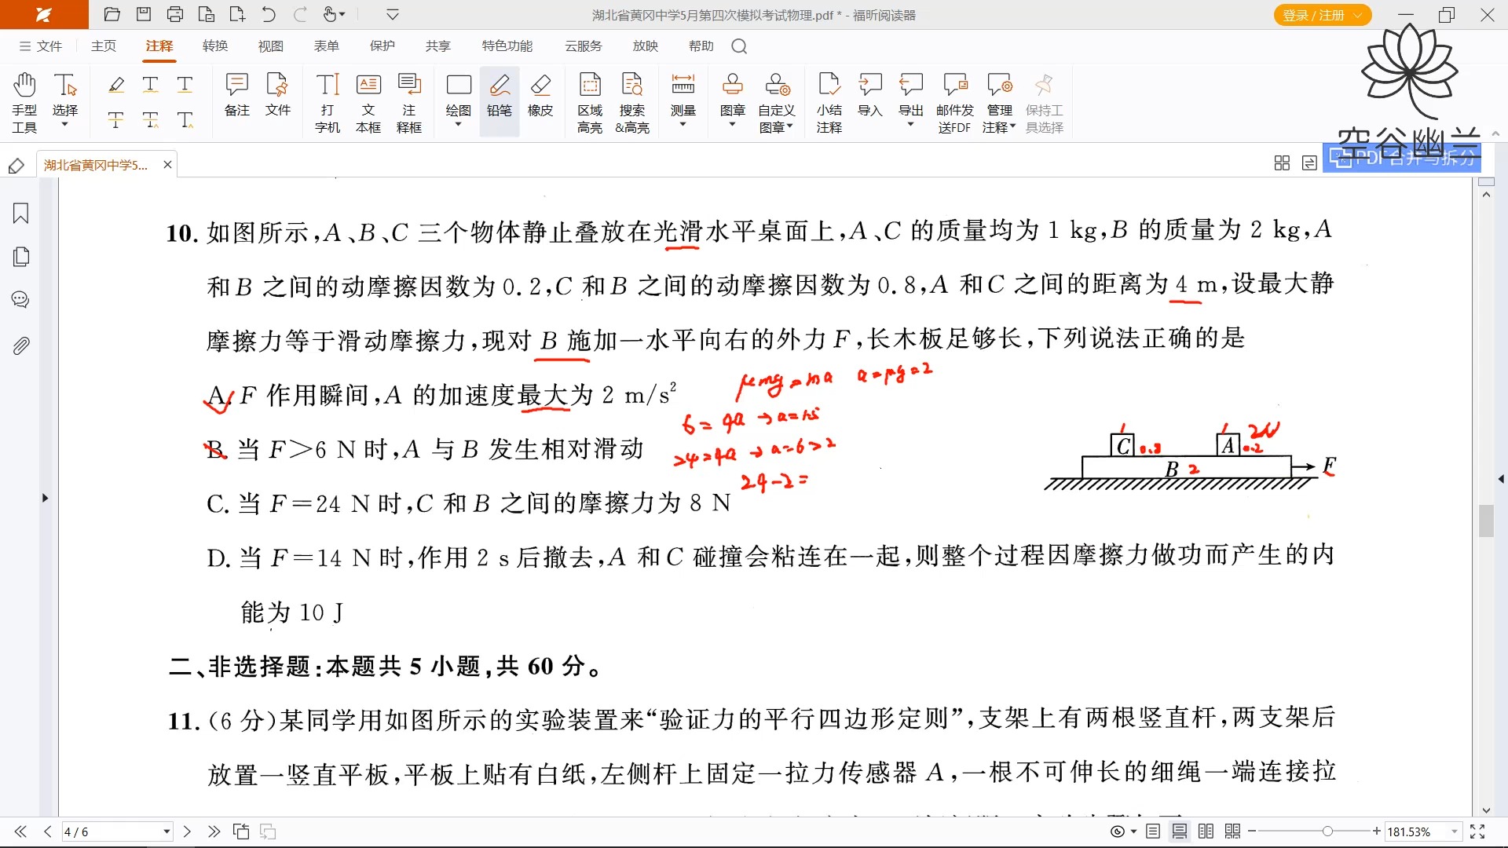This screenshot has width=1508, height=848.
Task: Switch to the 主页 ribbon tab
Action: [x=104, y=46]
